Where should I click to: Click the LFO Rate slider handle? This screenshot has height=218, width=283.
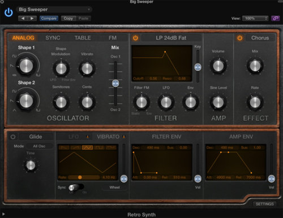coord(80,177)
